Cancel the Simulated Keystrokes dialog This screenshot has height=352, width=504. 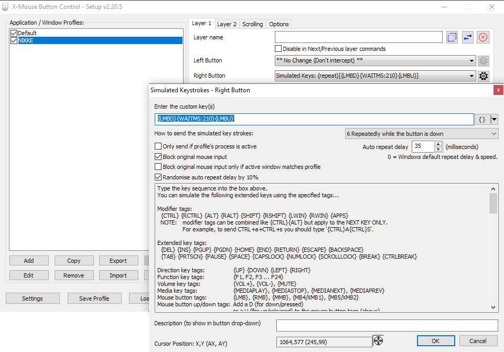click(478, 341)
